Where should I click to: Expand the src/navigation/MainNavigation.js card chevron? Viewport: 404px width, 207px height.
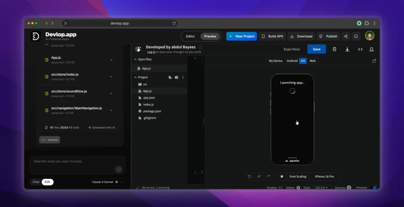tap(111, 110)
